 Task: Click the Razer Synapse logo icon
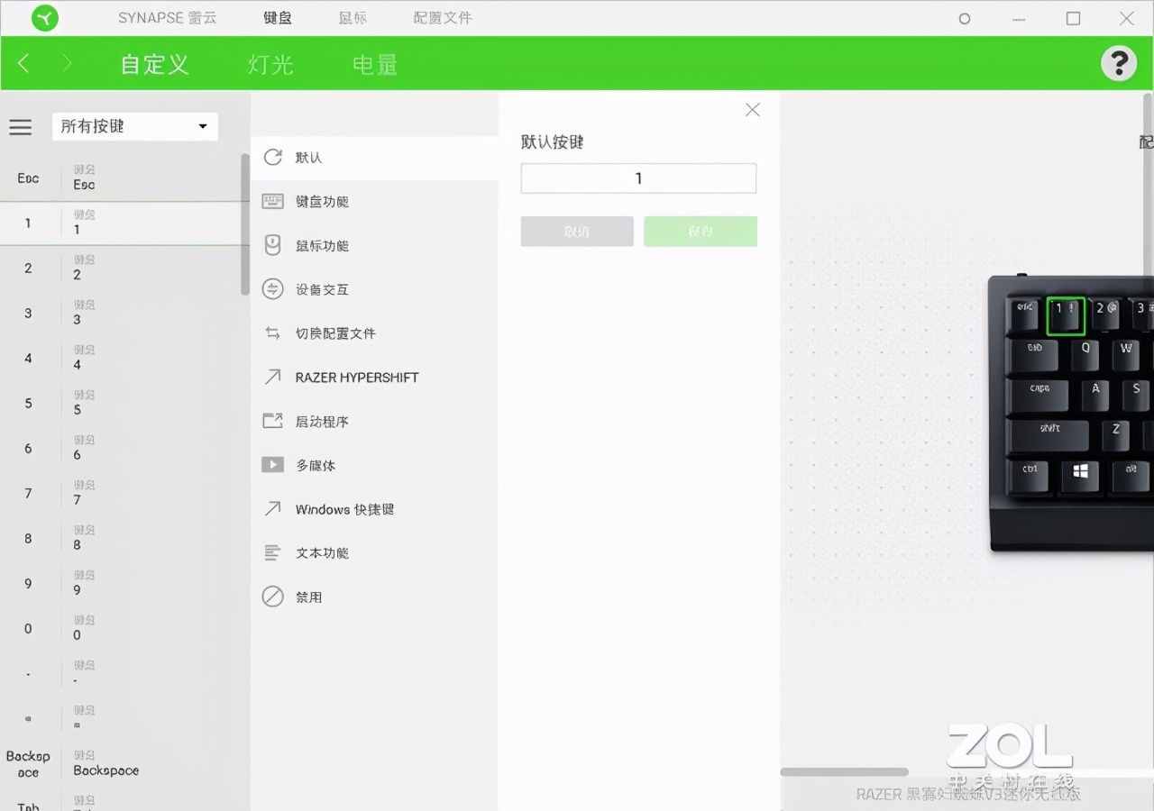[44, 18]
